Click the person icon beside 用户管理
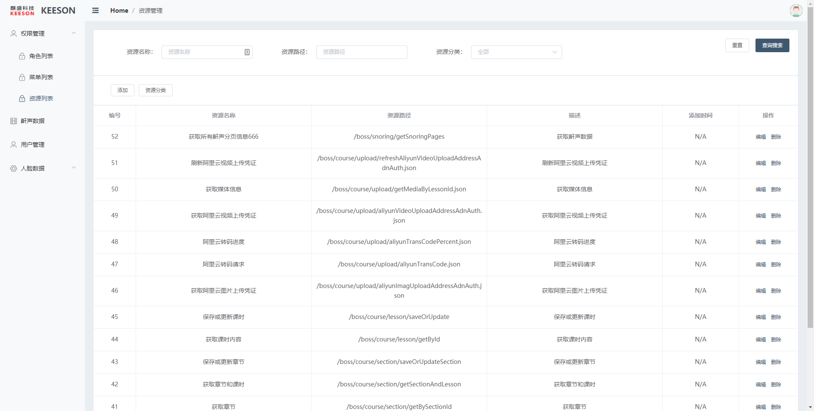The height and width of the screenshot is (411, 814). click(14, 145)
